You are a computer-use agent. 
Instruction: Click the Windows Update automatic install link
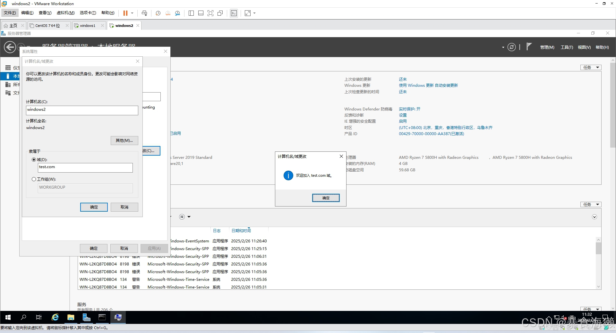[428, 85]
